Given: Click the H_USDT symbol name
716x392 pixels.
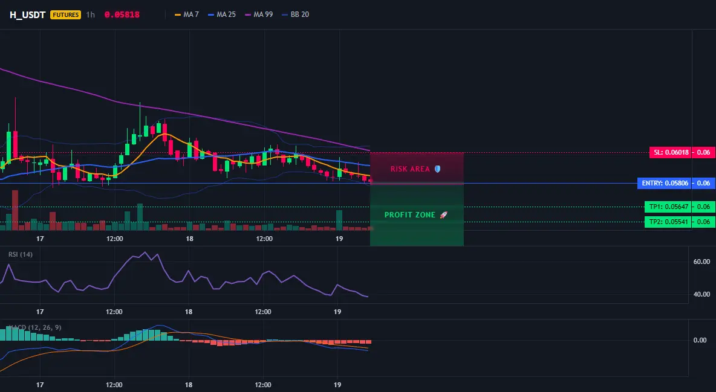Looking at the screenshot, I should 27,14.
